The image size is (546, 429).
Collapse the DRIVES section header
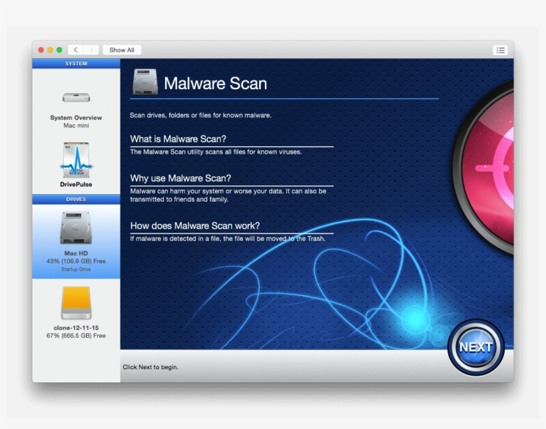(x=75, y=198)
